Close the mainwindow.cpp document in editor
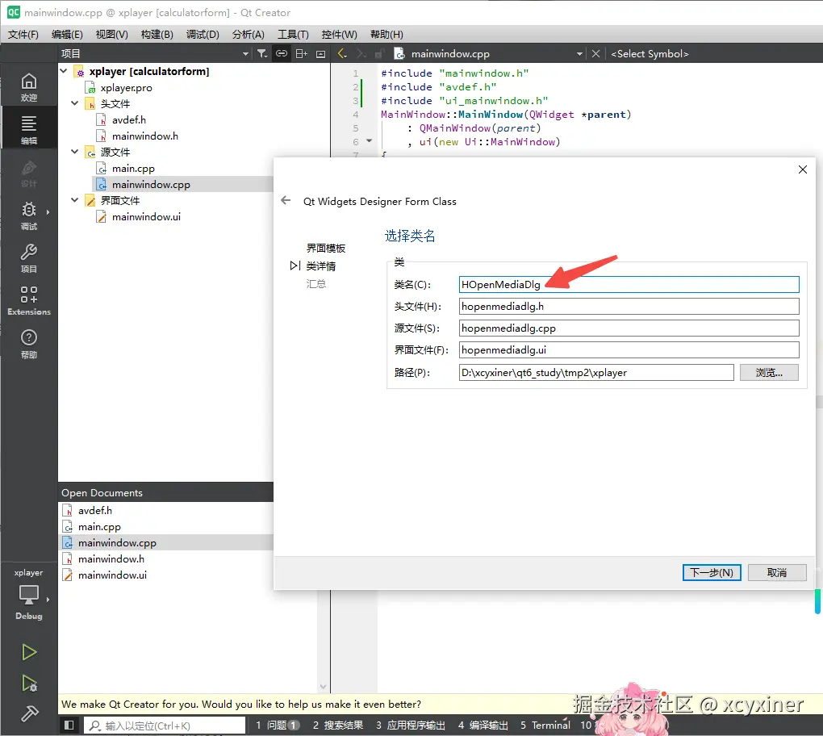823x736 pixels. click(x=595, y=53)
